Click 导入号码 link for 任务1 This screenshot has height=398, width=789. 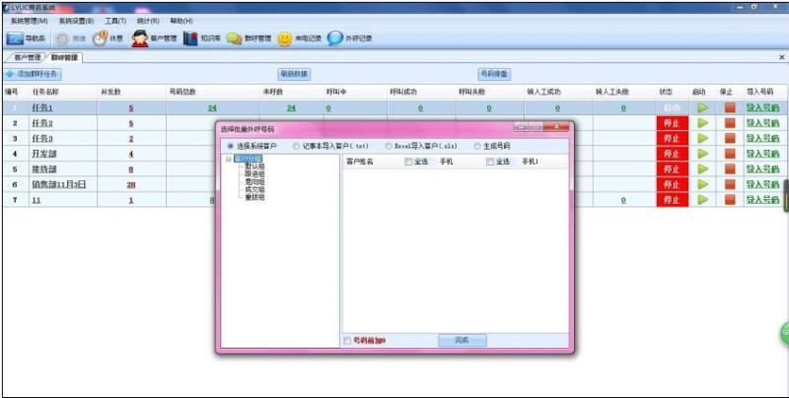point(762,107)
